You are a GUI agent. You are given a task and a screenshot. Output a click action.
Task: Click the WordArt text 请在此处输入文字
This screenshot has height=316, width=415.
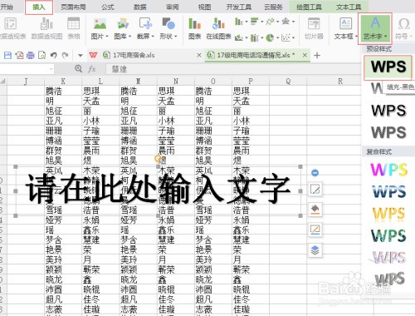[158, 188]
